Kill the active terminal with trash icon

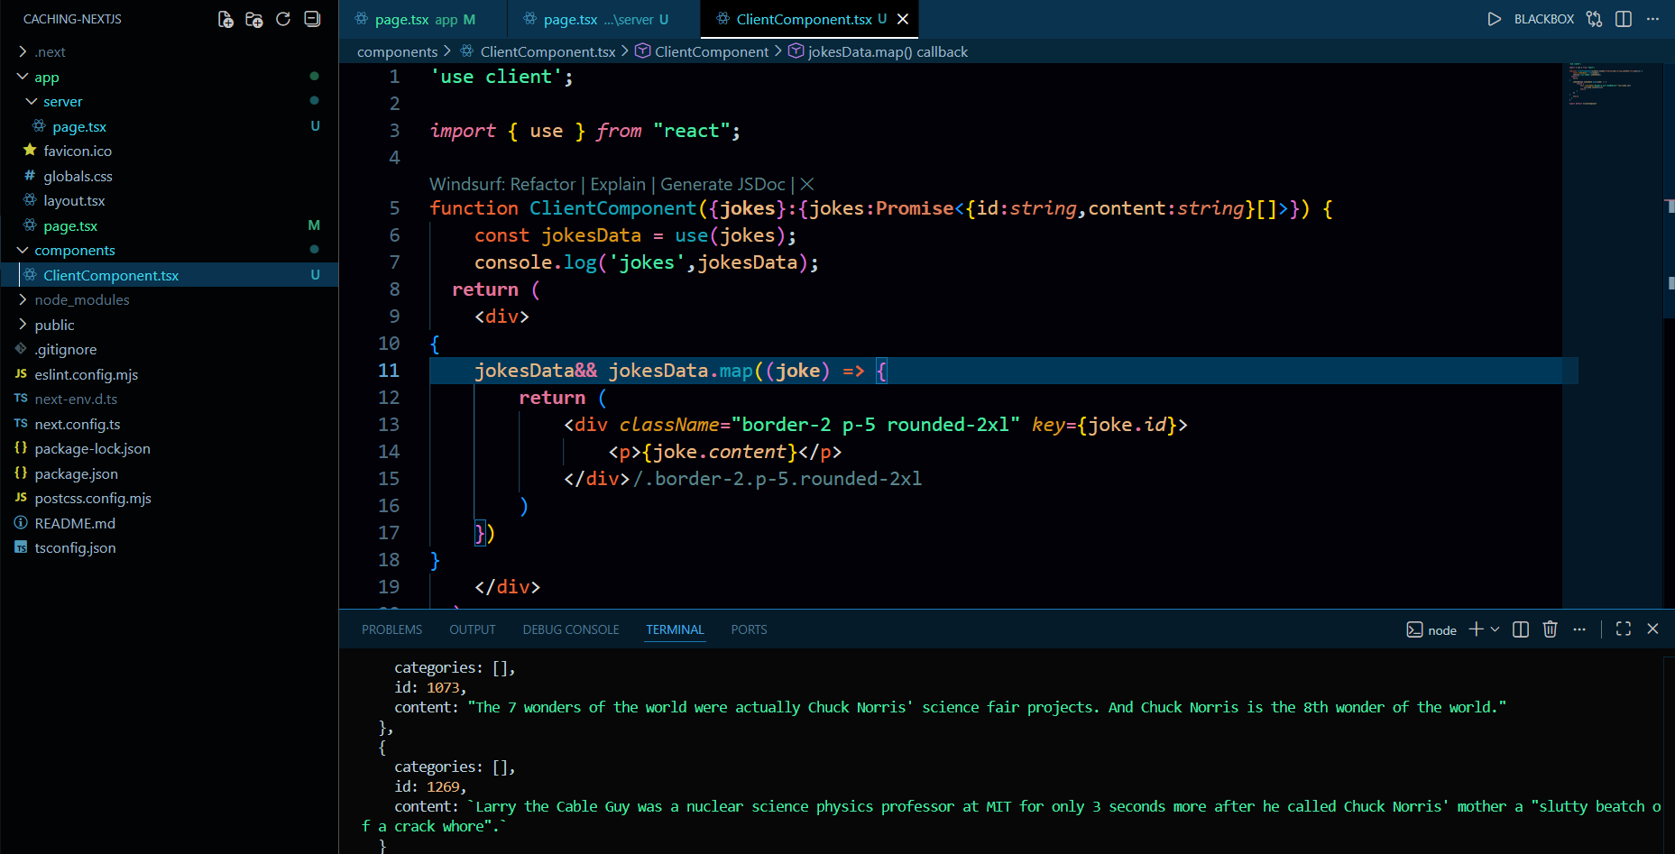click(1550, 629)
